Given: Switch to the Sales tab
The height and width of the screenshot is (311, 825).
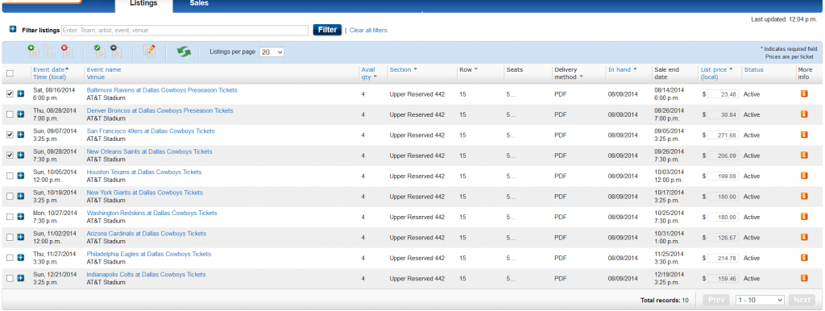Looking at the screenshot, I should pos(199,4).
